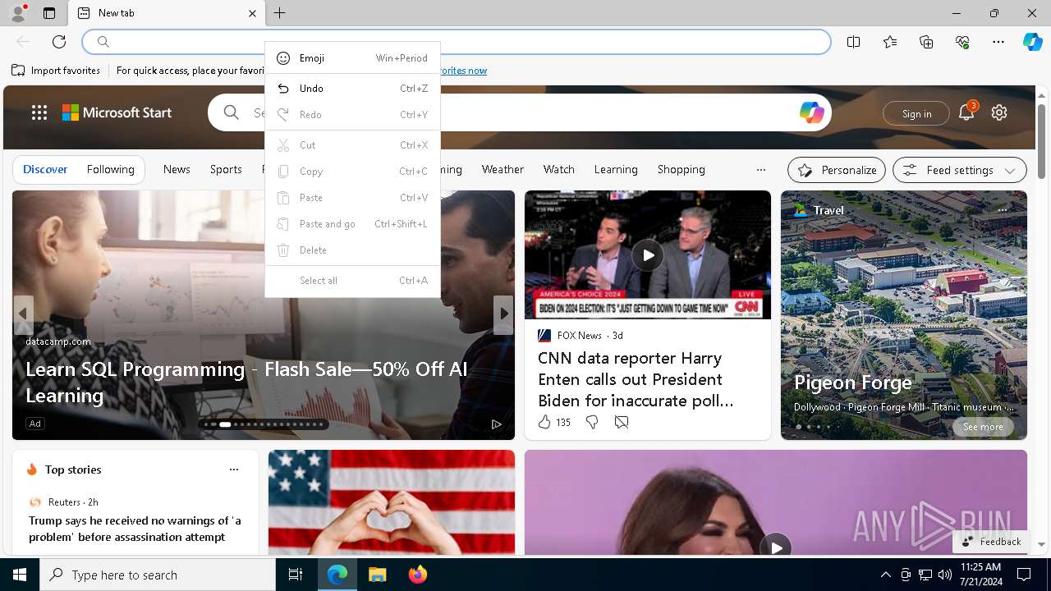This screenshot has height=591, width=1051.
Task: Choose Paste and go from context menu
Action: [x=352, y=224]
